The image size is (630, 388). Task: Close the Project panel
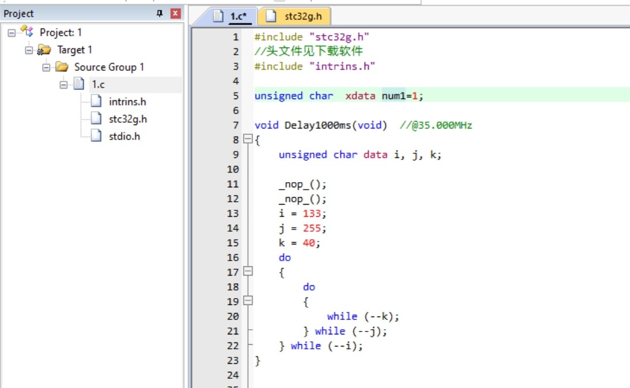pos(175,13)
